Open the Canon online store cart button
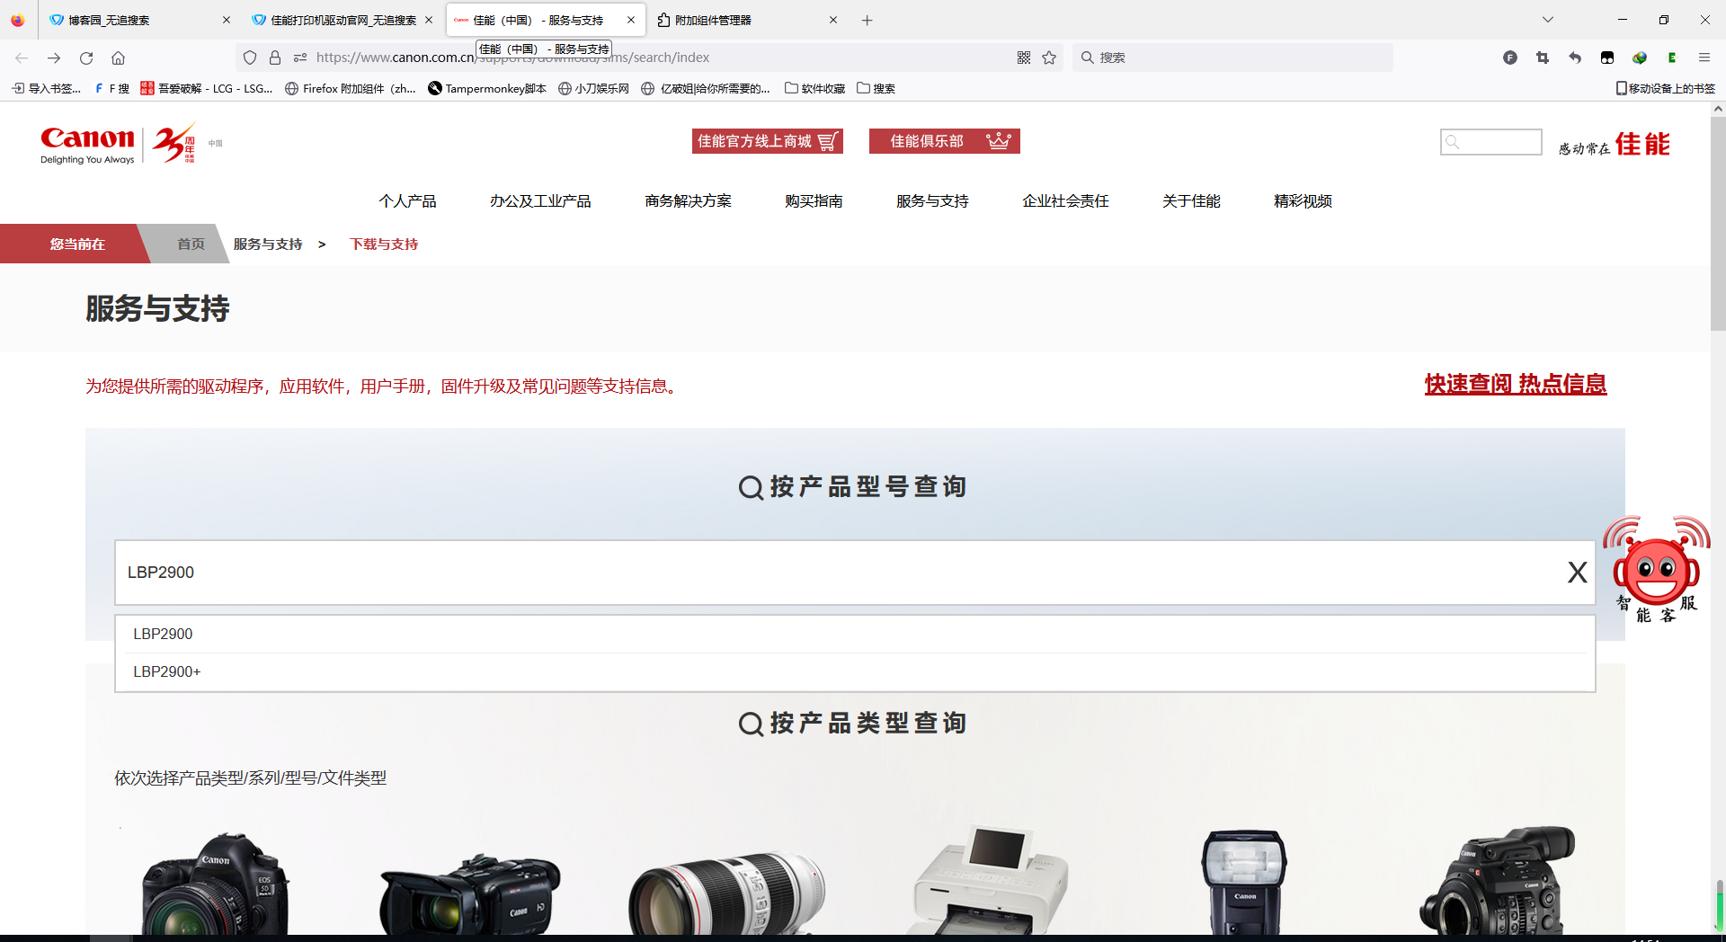Viewport: 1726px width, 942px height. tap(767, 141)
